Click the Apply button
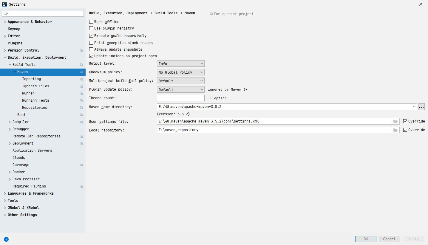The height and width of the screenshot is (245, 428). (x=413, y=239)
